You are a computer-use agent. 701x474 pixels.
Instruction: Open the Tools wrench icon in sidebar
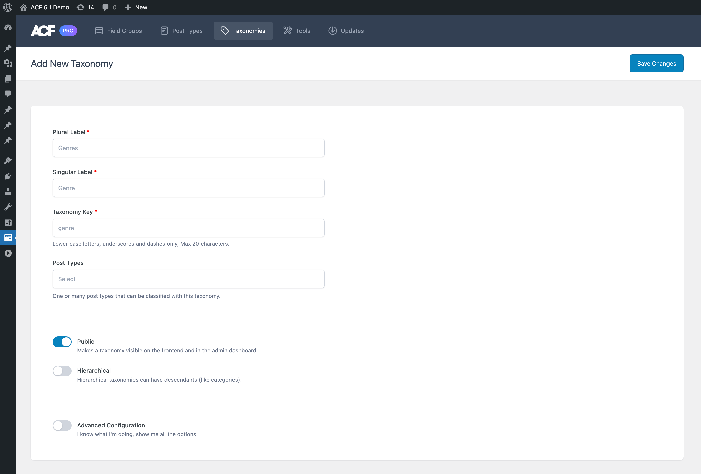click(x=8, y=207)
